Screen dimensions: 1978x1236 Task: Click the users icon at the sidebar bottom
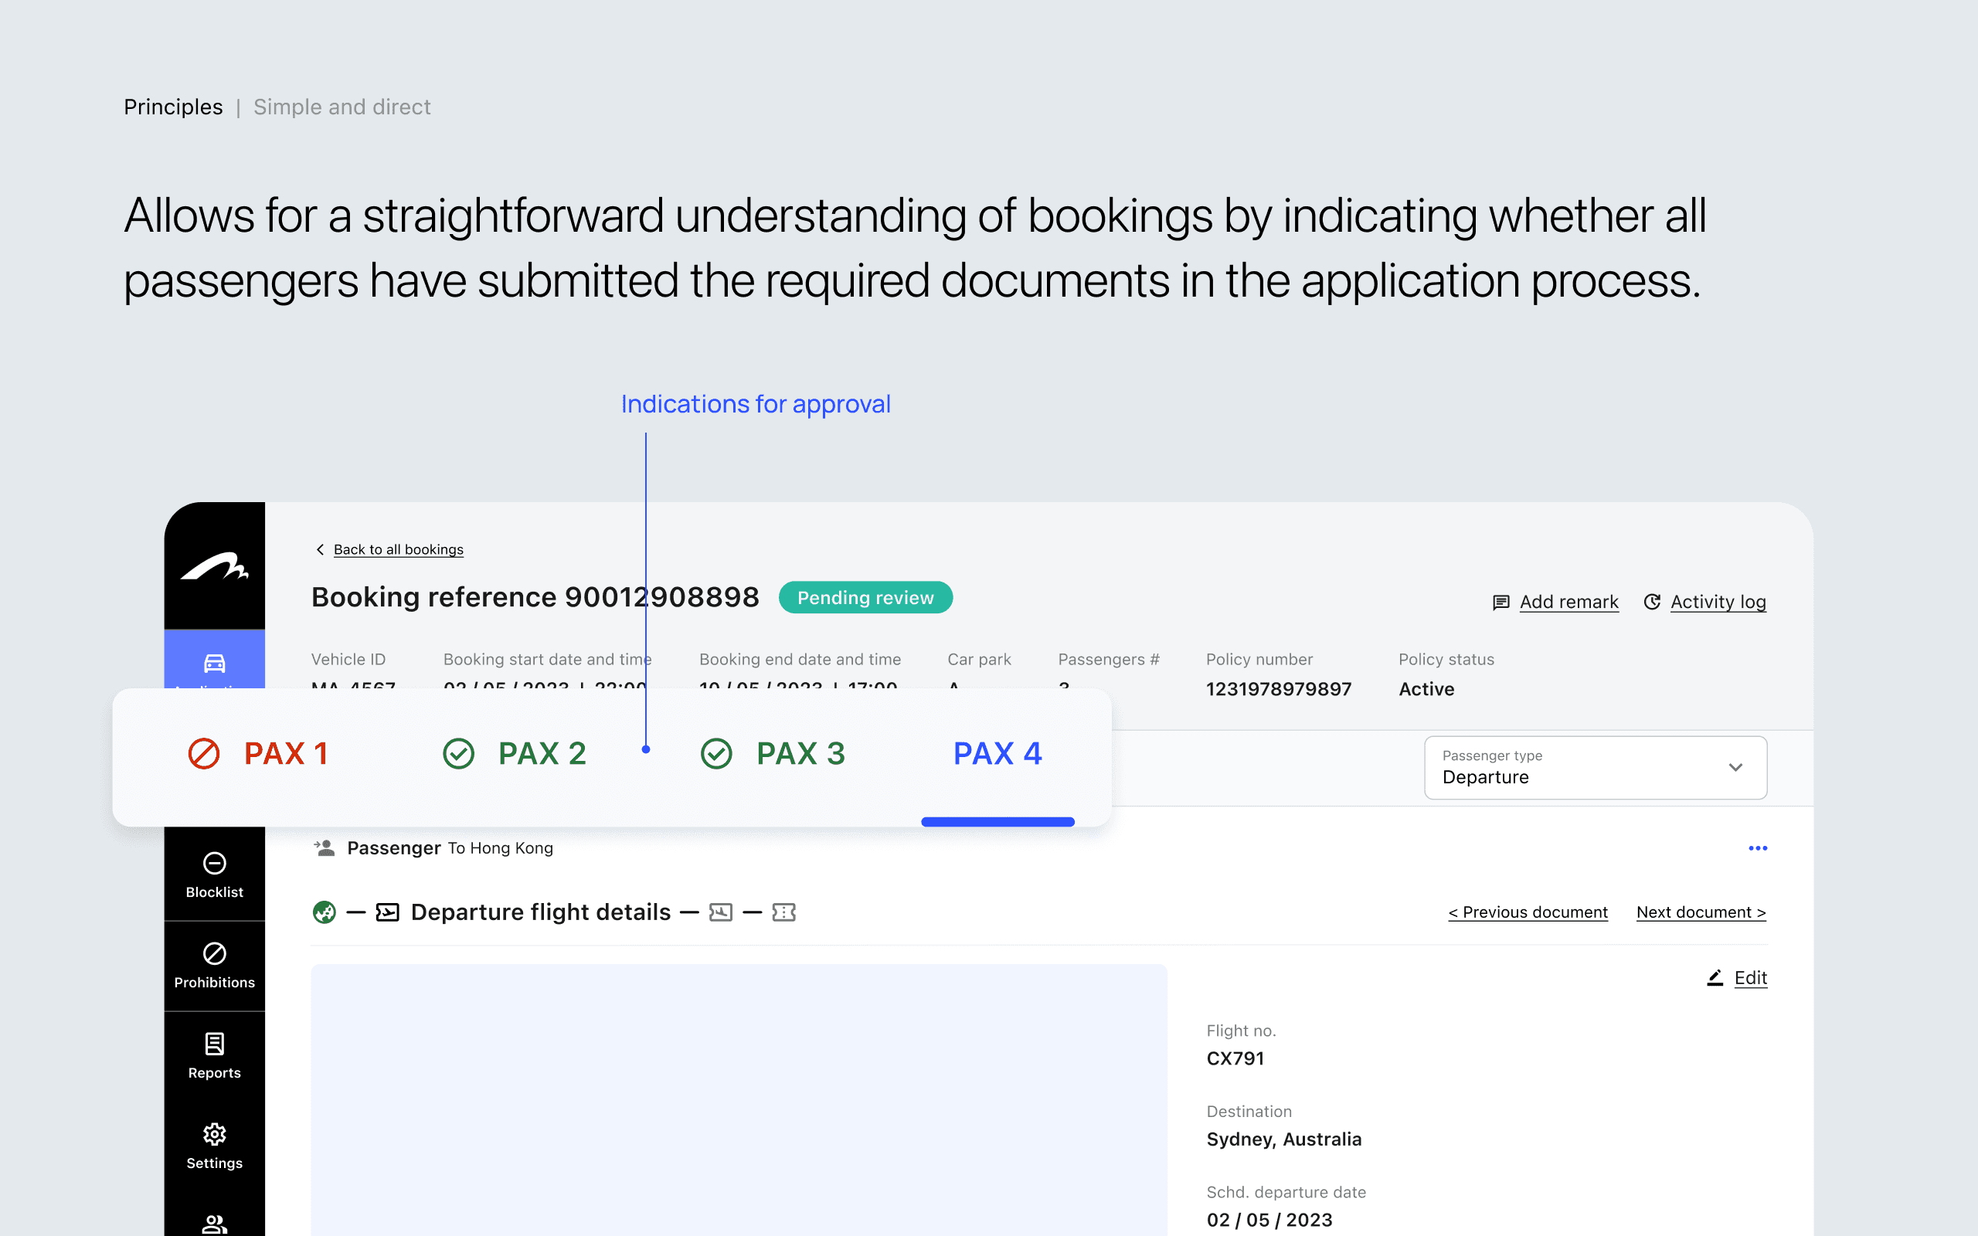214,1223
